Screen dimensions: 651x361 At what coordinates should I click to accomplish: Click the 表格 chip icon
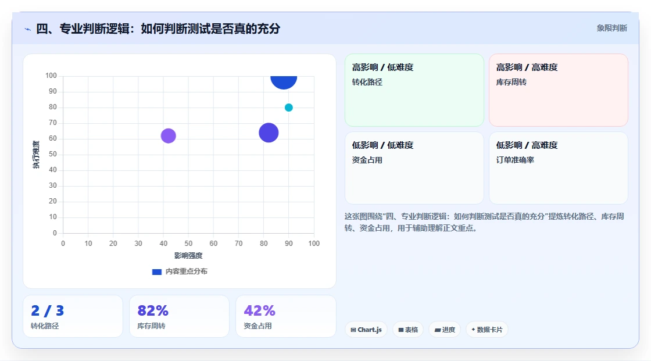[x=401, y=330]
